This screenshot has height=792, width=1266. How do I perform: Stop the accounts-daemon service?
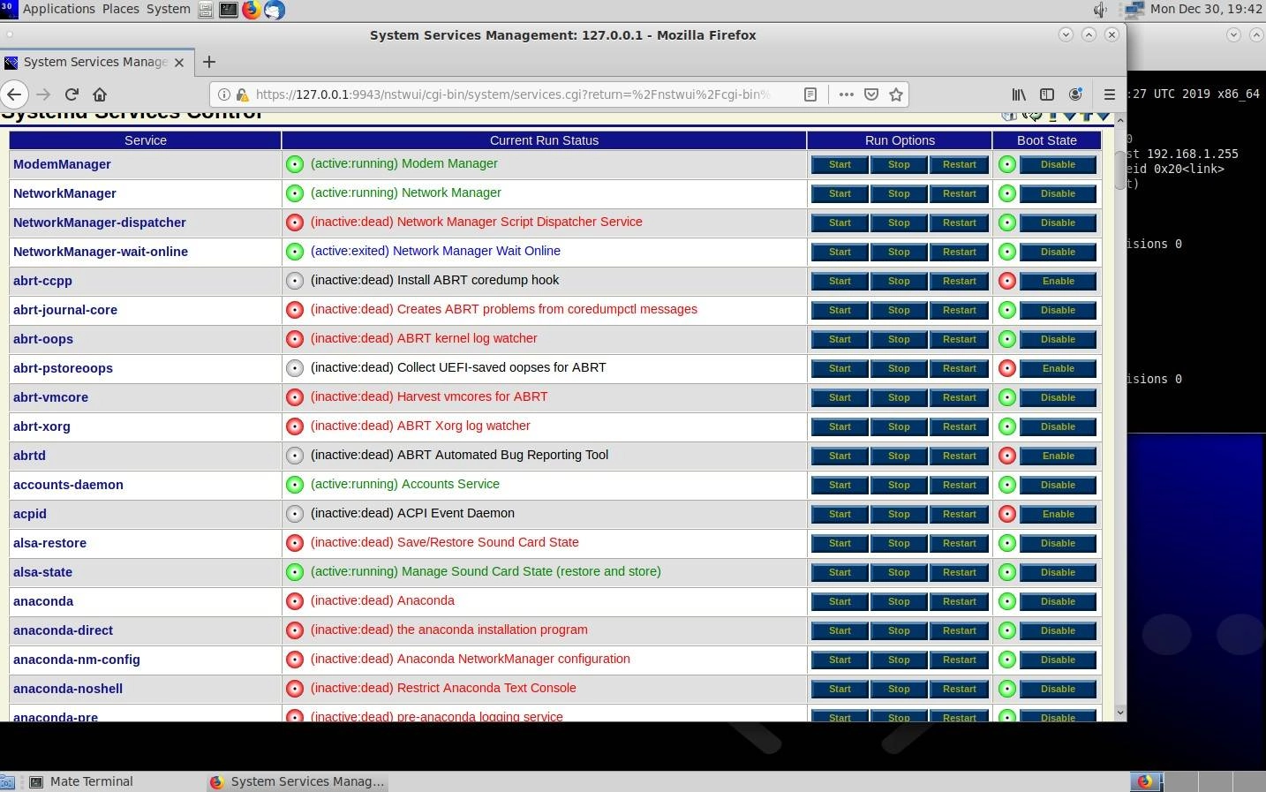899,485
